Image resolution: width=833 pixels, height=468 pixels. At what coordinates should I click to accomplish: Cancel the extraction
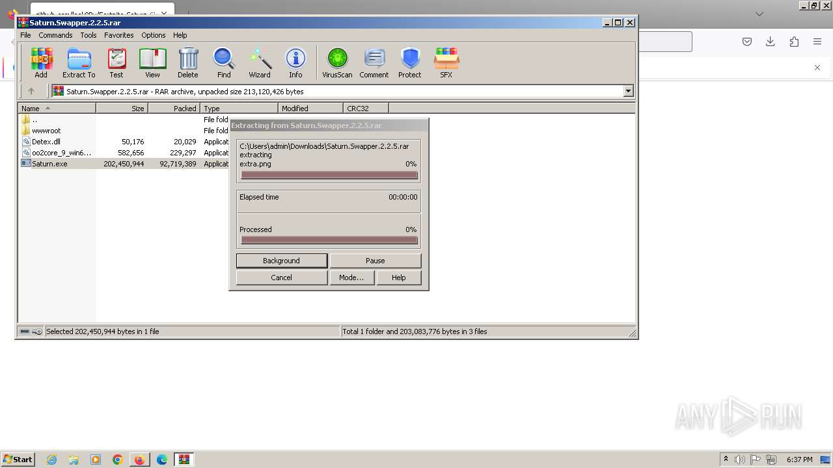tap(281, 278)
